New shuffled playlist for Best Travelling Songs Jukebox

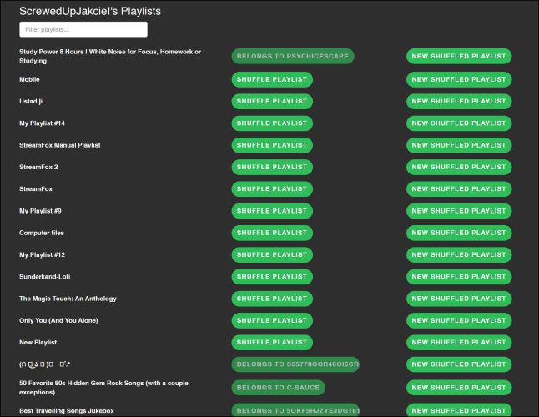459,410
